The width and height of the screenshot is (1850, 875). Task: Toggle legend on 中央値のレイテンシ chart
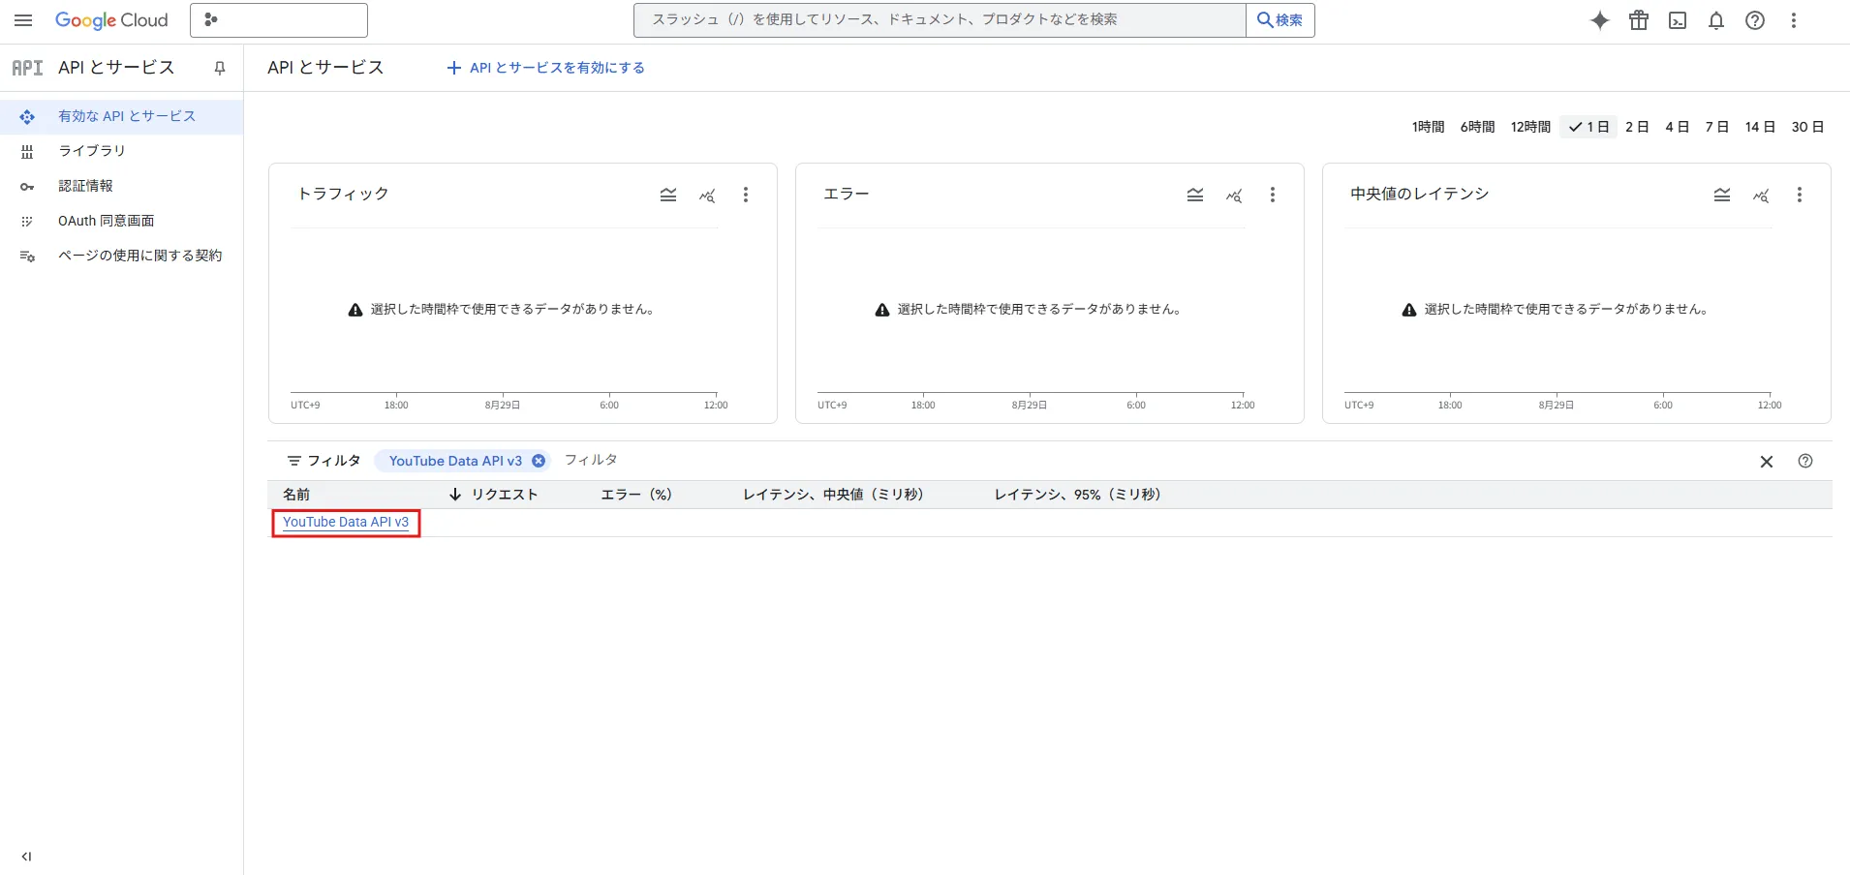click(1722, 196)
